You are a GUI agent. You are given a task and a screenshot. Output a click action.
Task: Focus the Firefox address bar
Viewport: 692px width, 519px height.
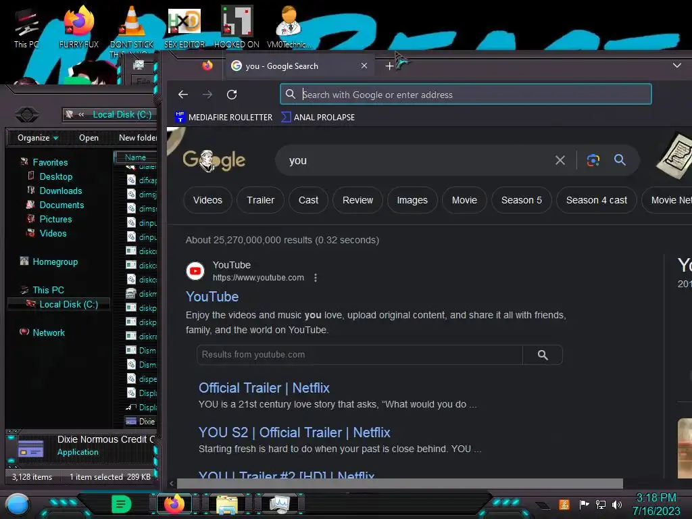pos(466,95)
